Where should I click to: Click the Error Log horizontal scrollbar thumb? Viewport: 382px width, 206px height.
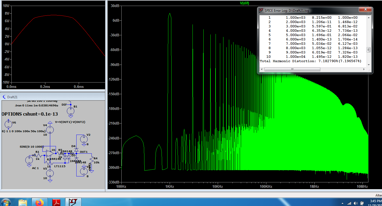tap(292, 69)
